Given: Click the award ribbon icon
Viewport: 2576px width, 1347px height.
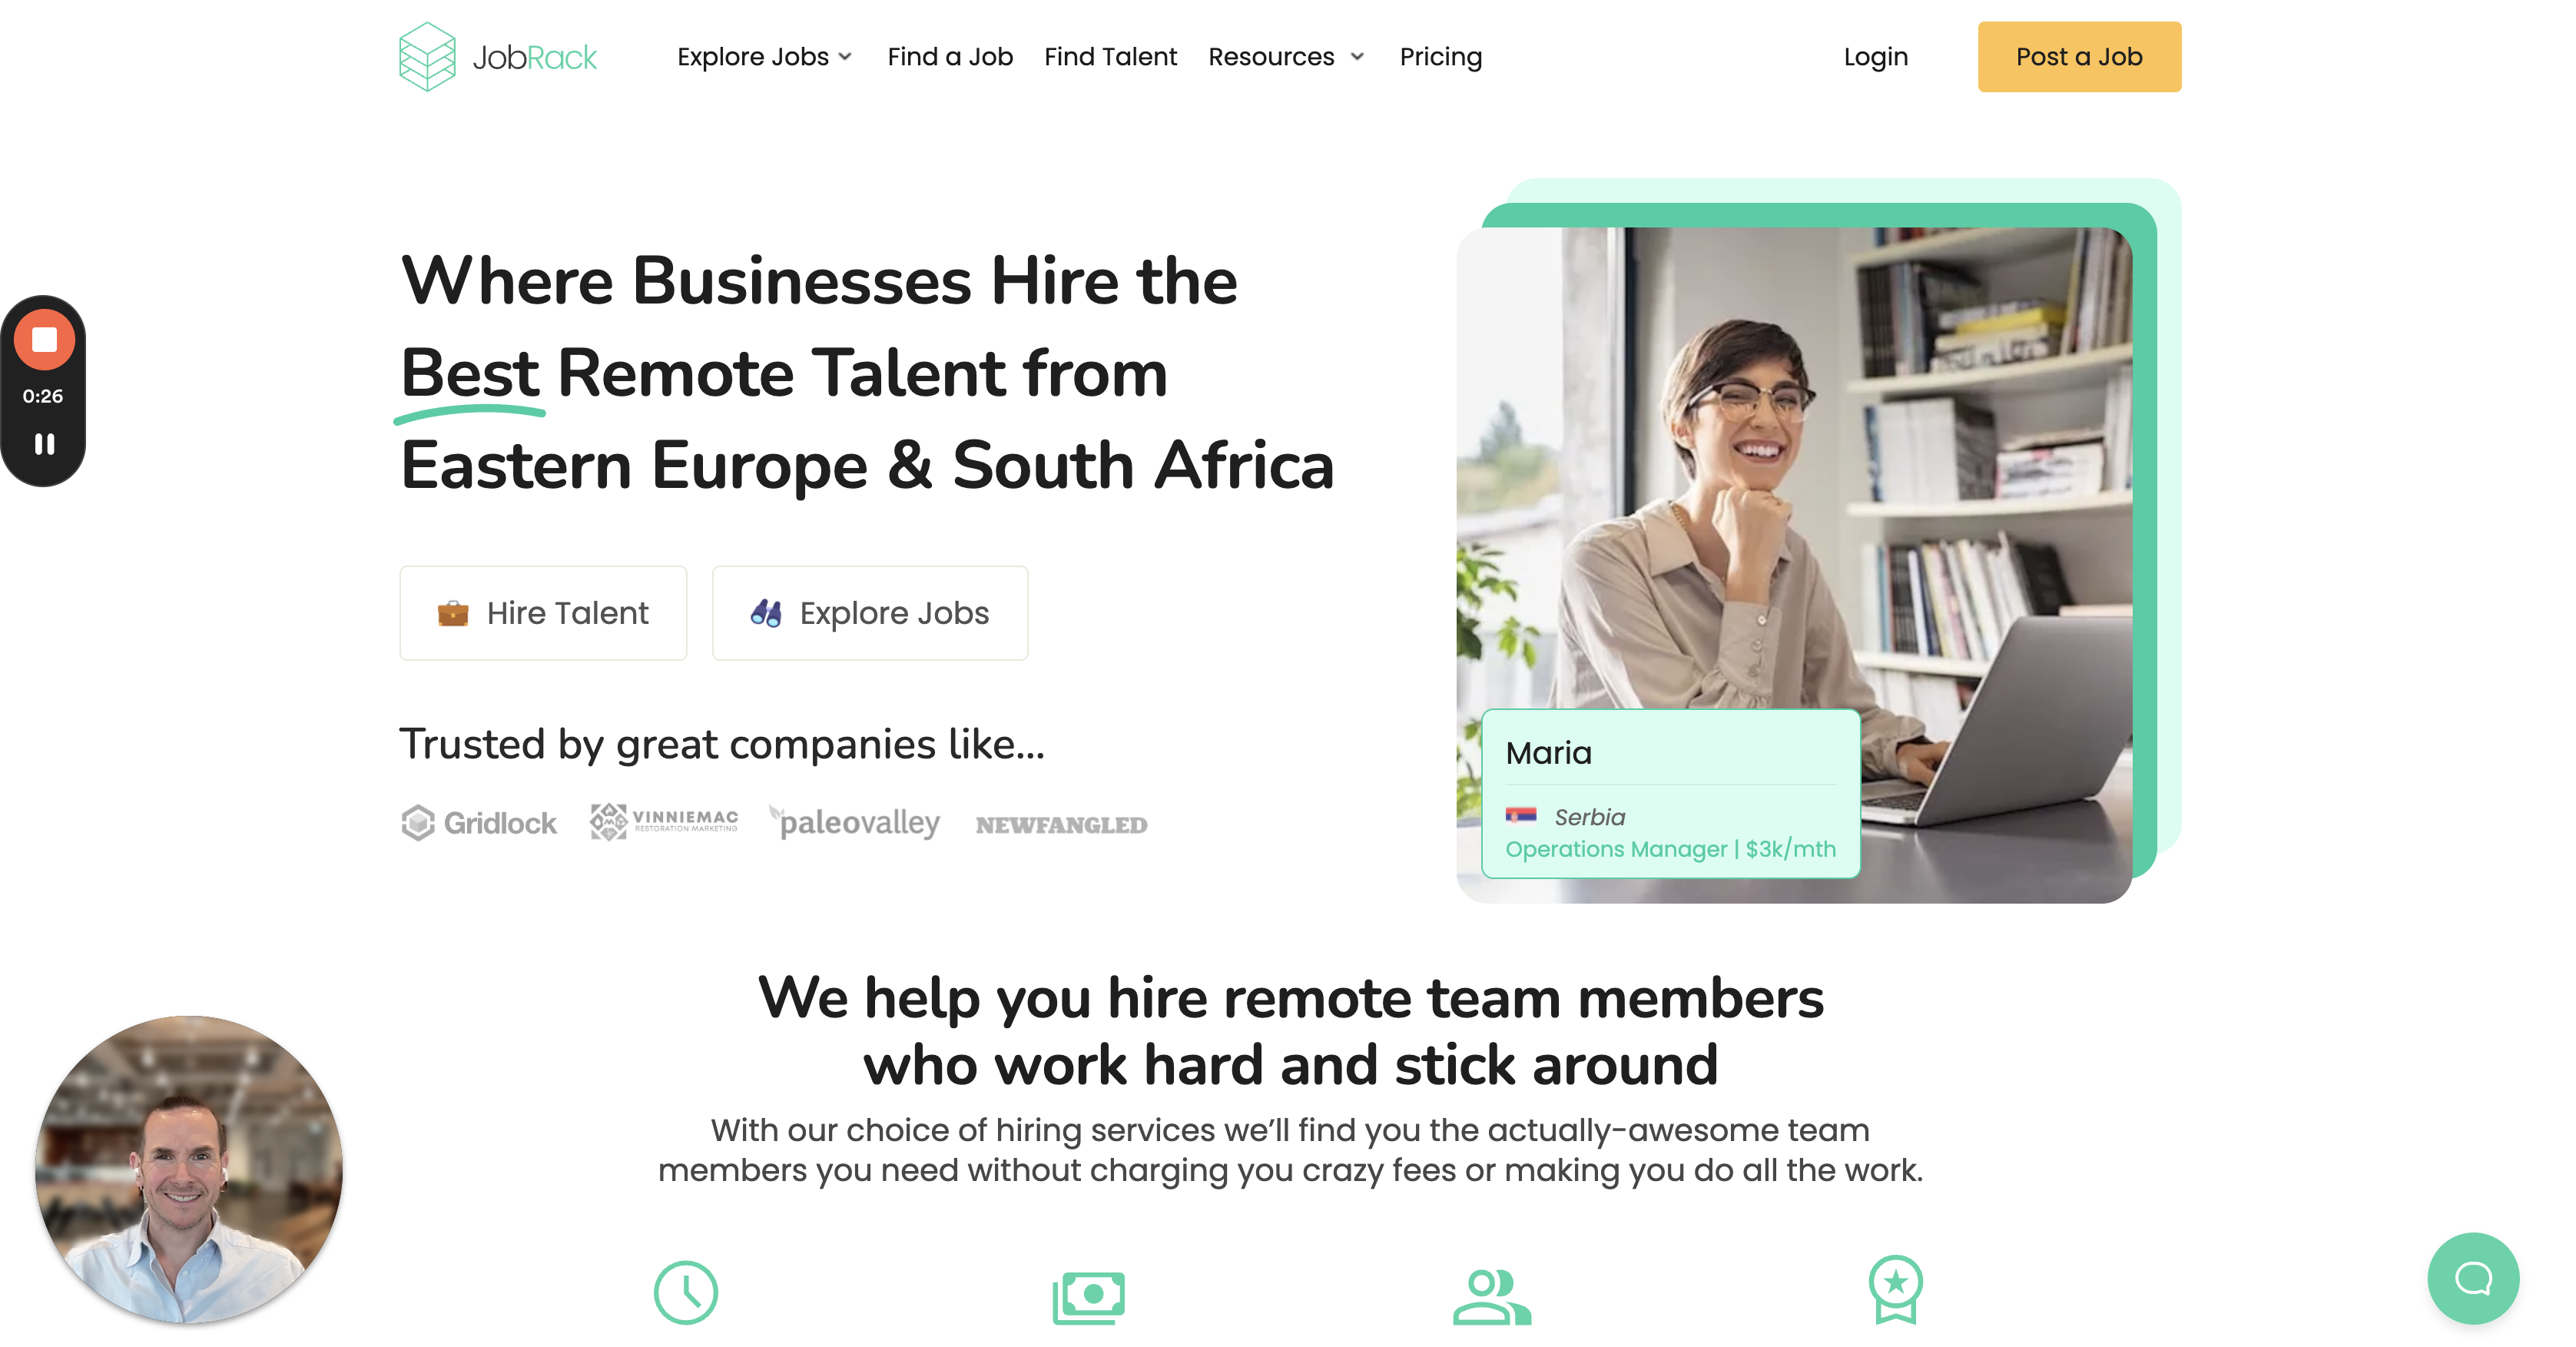Looking at the screenshot, I should click(x=1896, y=1289).
